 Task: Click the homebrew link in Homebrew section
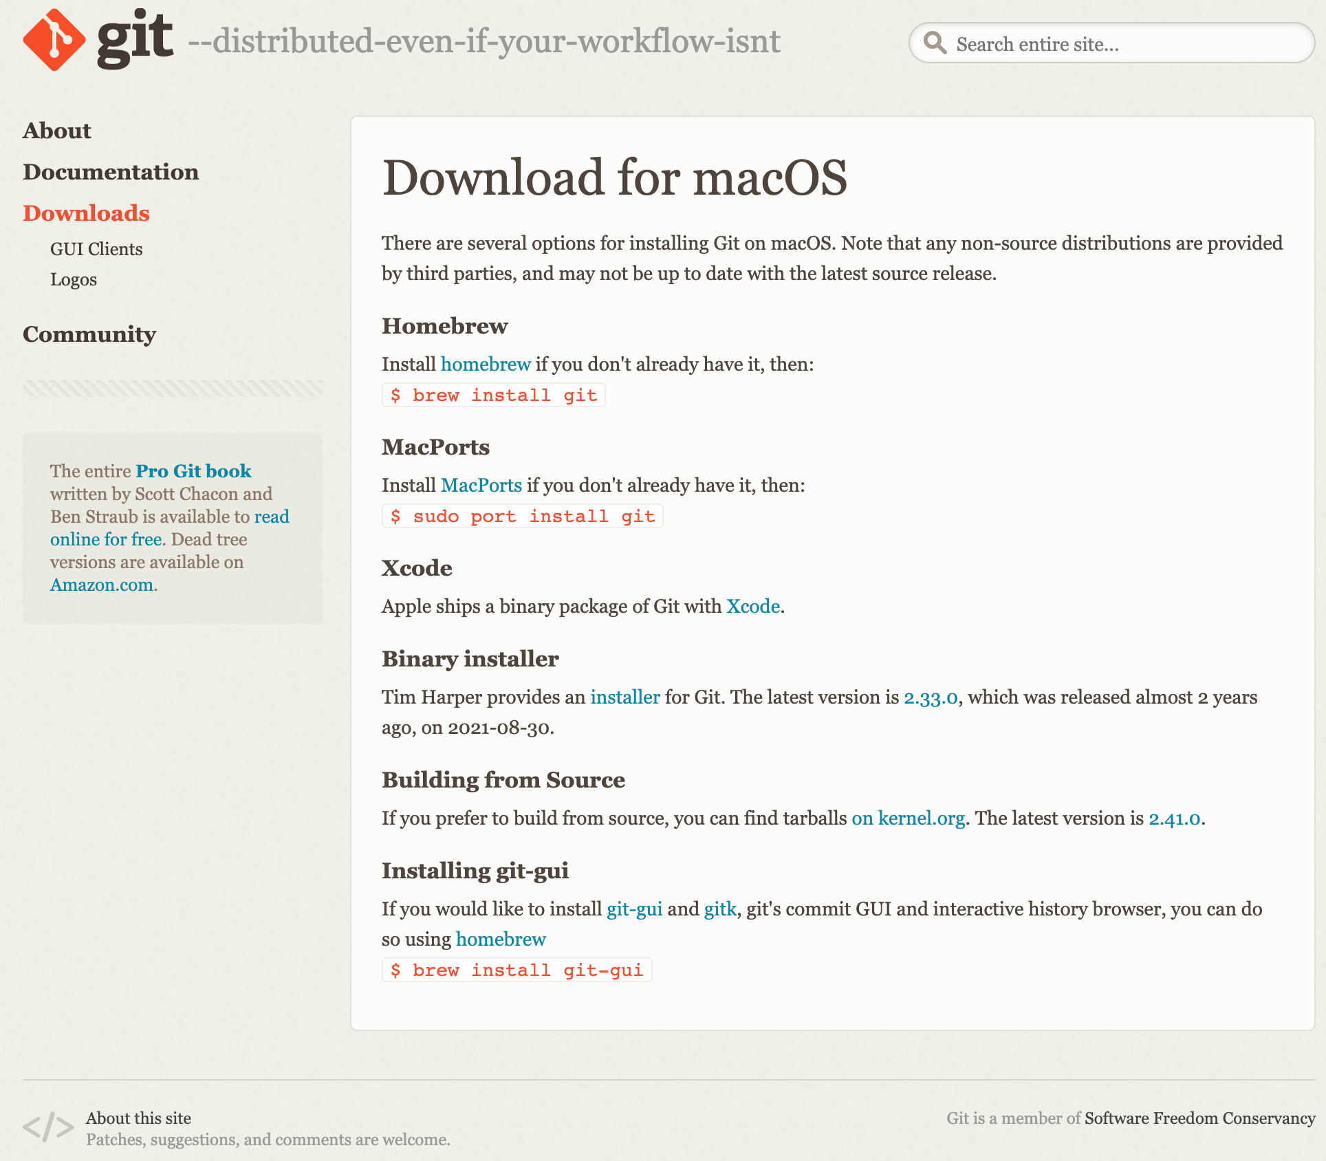coord(485,365)
